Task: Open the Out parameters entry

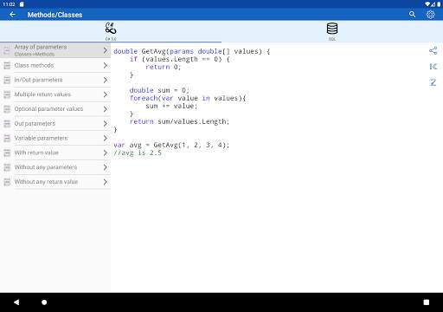Action: point(55,124)
